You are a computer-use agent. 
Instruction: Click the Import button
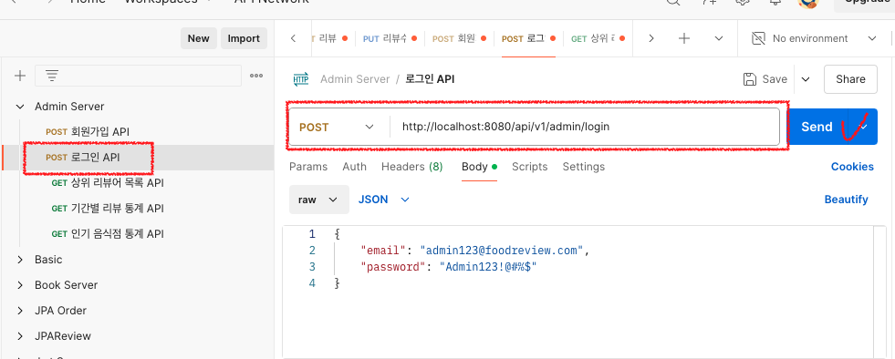coord(244,38)
